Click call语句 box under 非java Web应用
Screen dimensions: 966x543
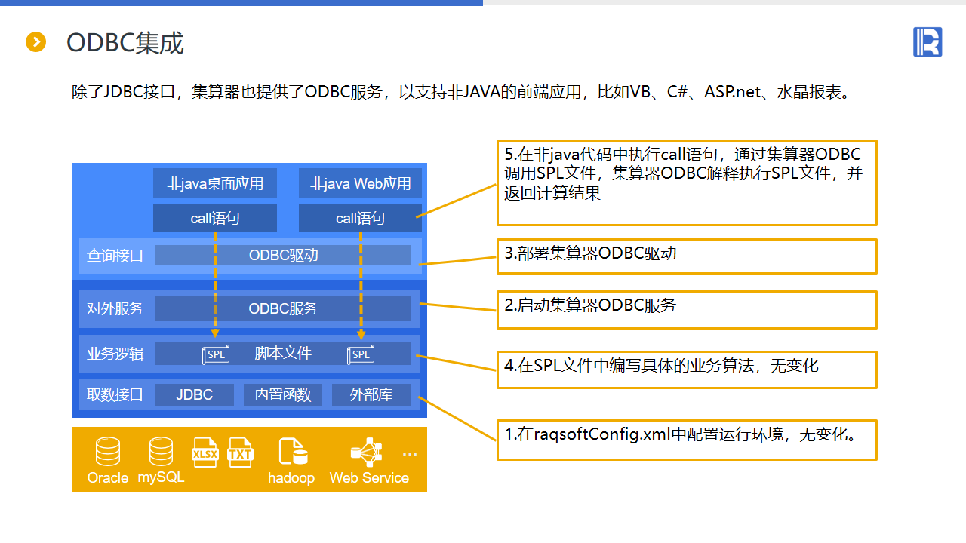click(x=361, y=218)
